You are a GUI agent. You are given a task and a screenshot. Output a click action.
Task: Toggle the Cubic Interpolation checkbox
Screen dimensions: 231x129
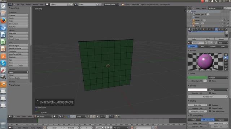(x=210, y=111)
